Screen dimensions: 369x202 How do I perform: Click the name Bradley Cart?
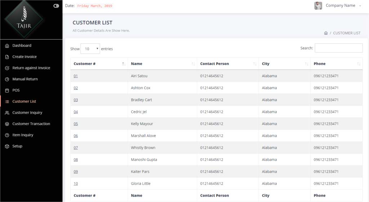[141, 100]
